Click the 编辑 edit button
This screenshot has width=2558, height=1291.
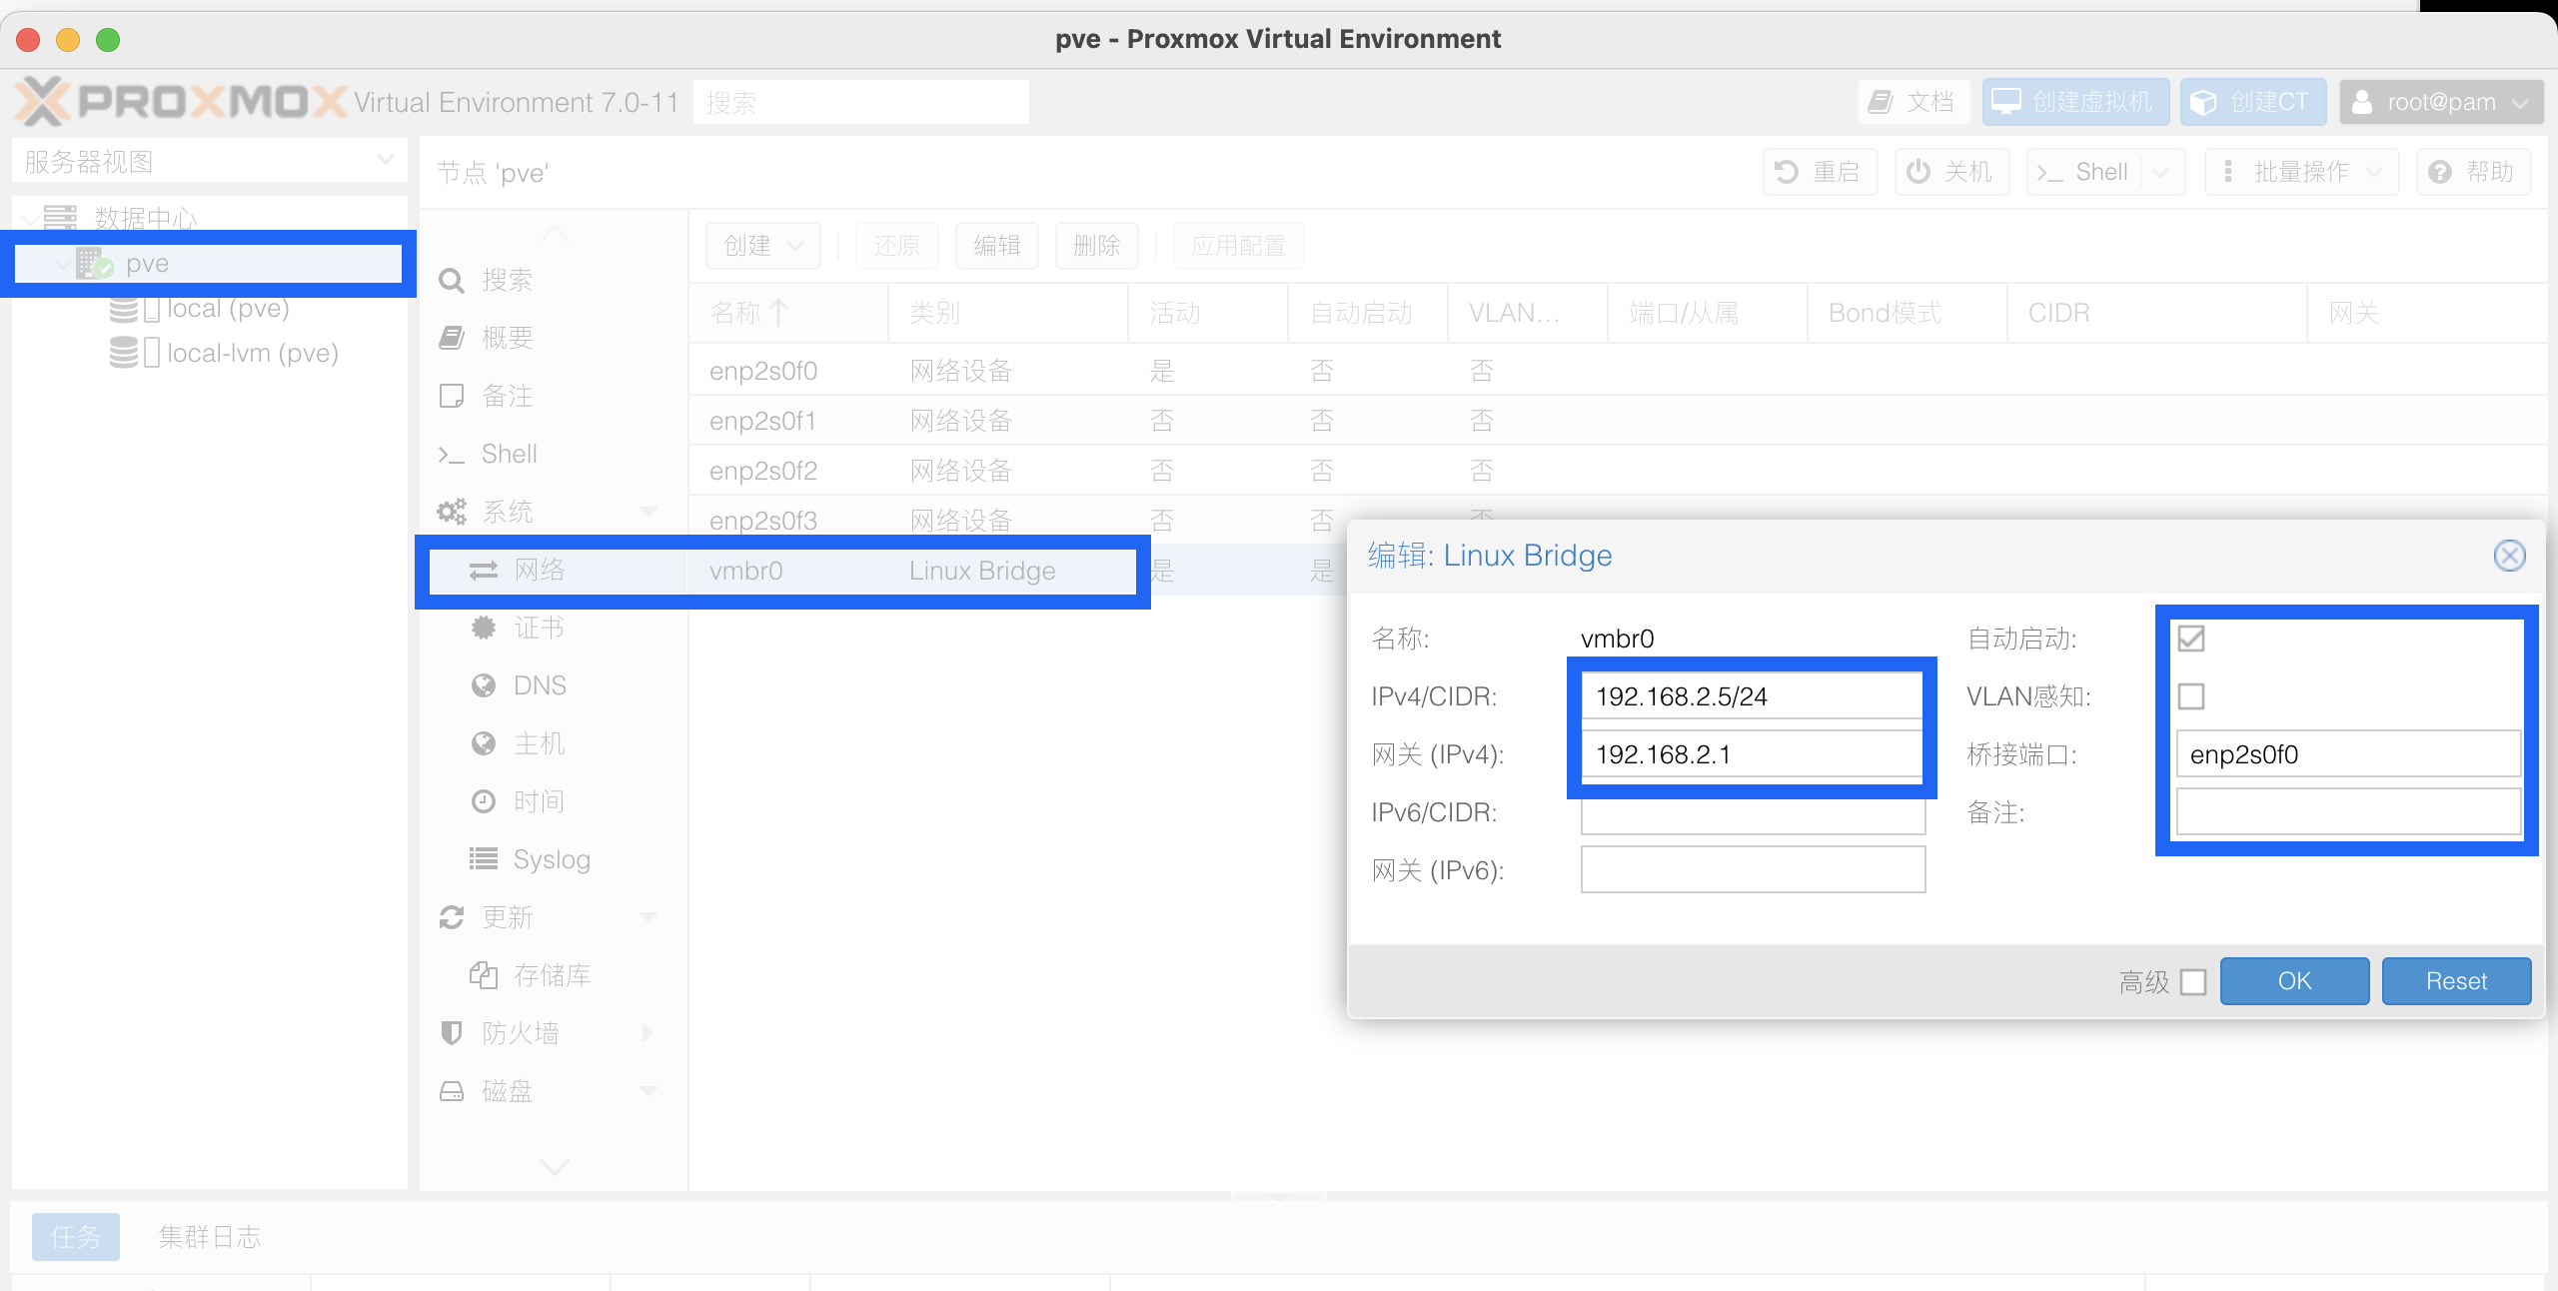pyautogui.click(x=997, y=246)
